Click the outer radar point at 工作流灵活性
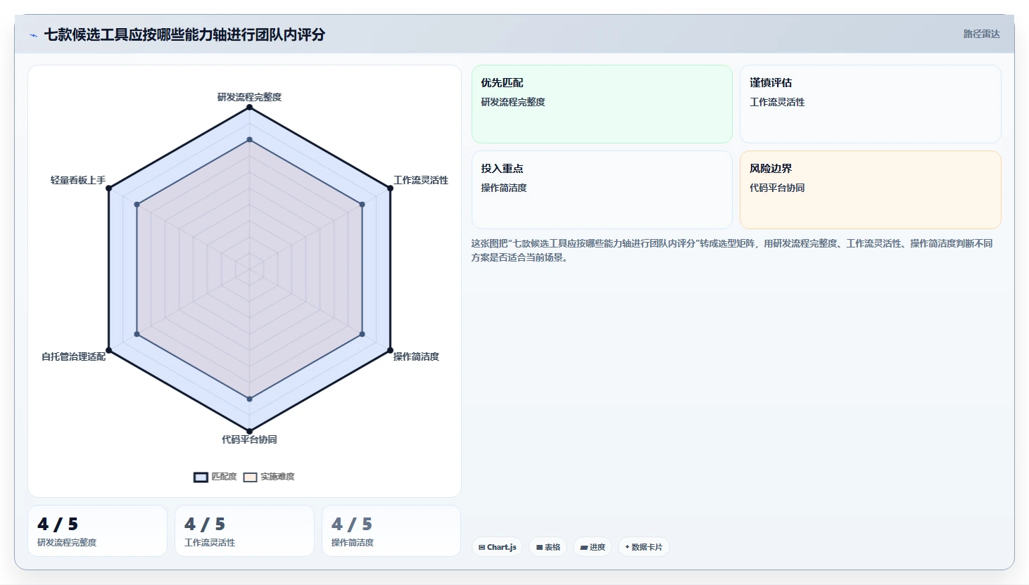Viewport: 1029px width, 585px height. (x=390, y=188)
